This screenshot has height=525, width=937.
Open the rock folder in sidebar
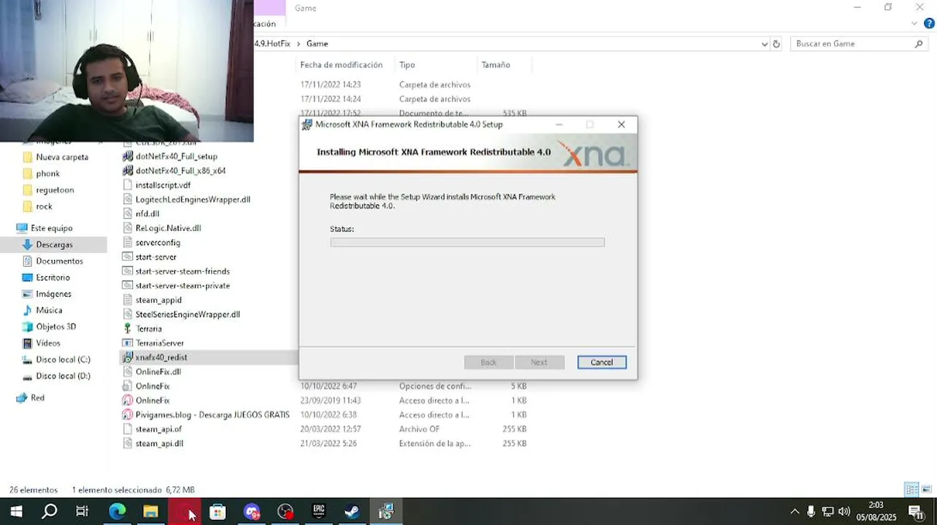[x=44, y=206]
